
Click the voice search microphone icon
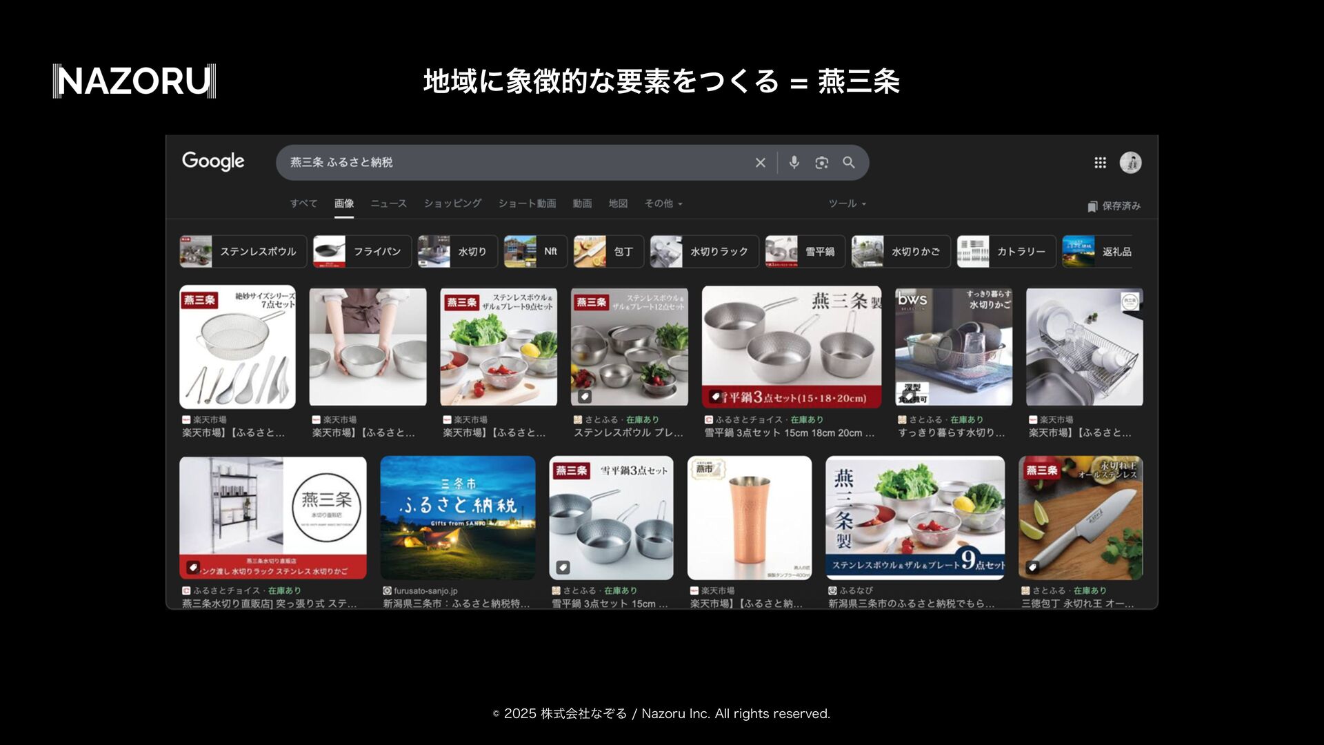click(x=794, y=162)
